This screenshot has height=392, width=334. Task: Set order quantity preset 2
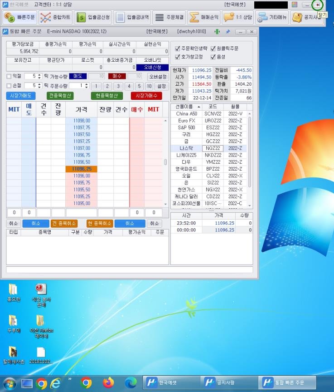click(107, 86)
